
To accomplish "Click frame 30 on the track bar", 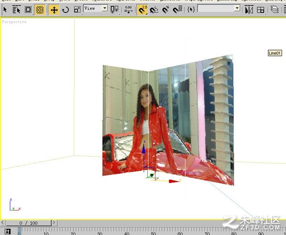I will coord(100,234).
